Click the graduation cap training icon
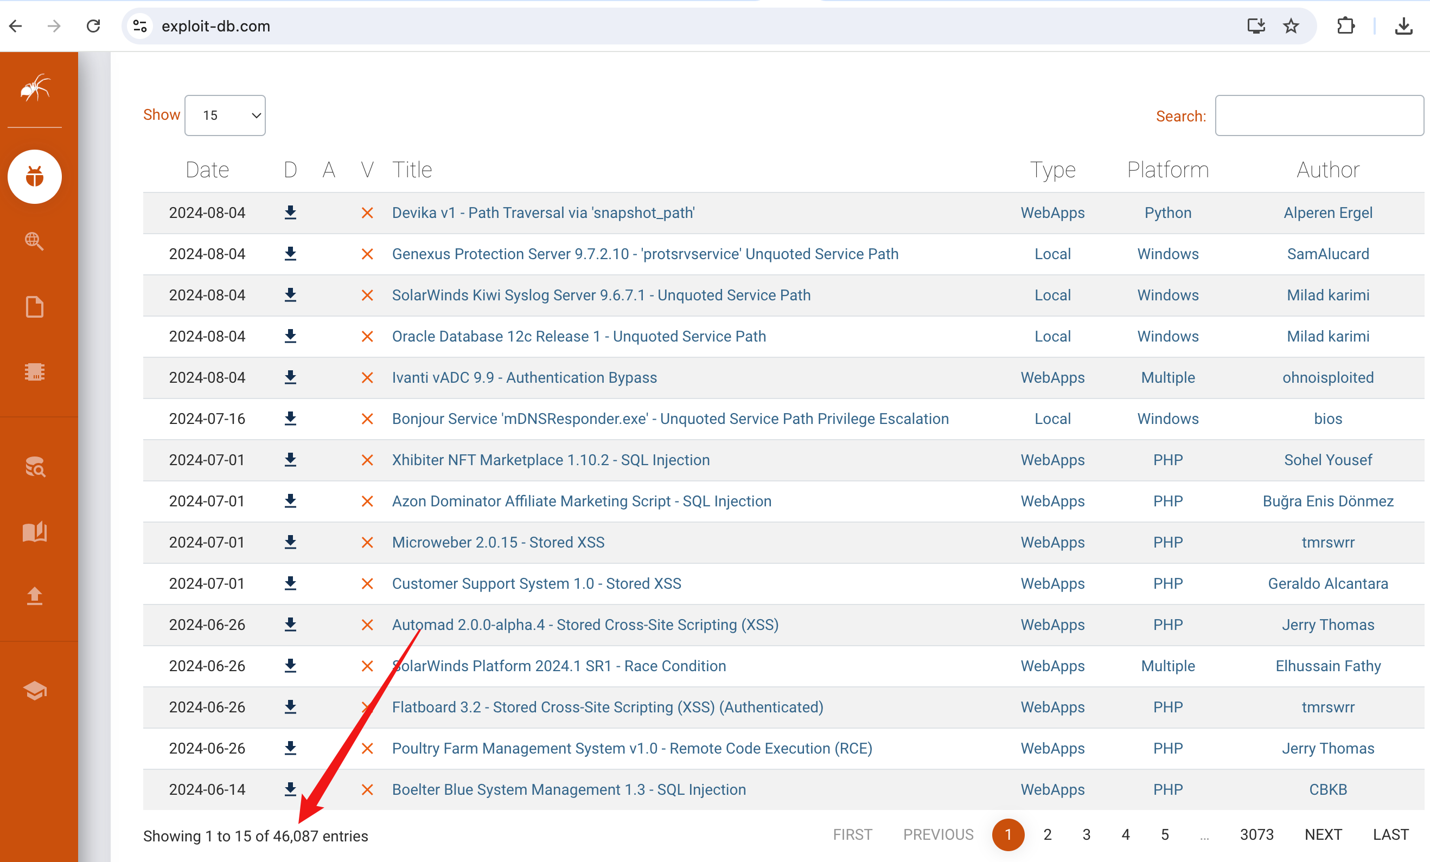1430x862 pixels. pos(35,690)
